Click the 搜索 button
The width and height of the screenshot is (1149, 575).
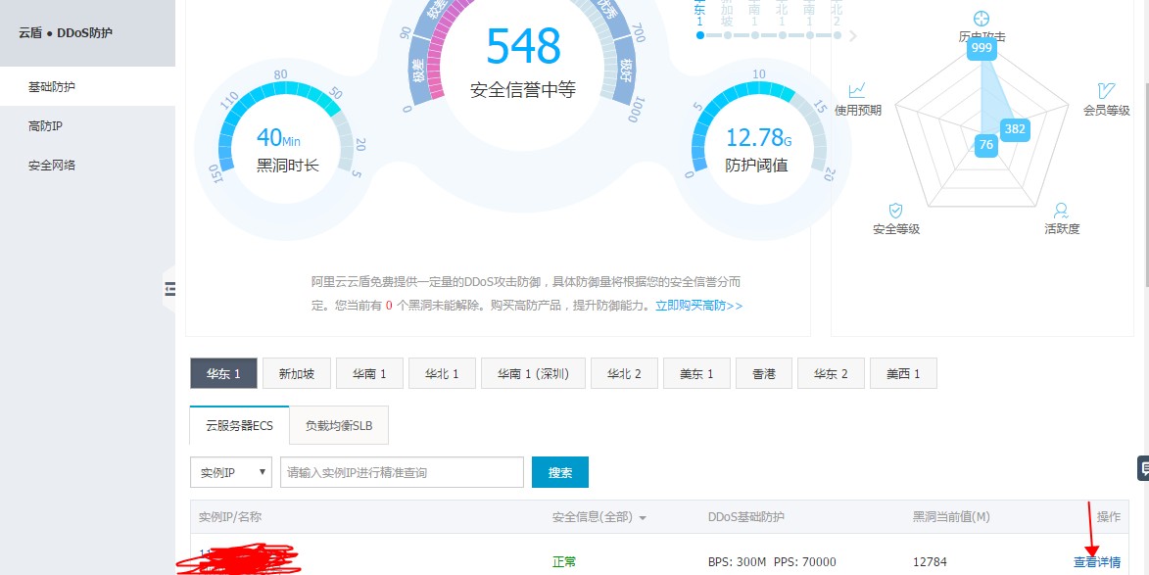tap(560, 472)
